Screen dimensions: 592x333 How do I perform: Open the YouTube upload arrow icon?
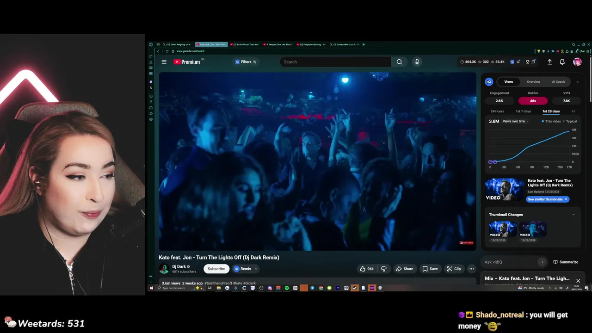click(x=549, y=62)
